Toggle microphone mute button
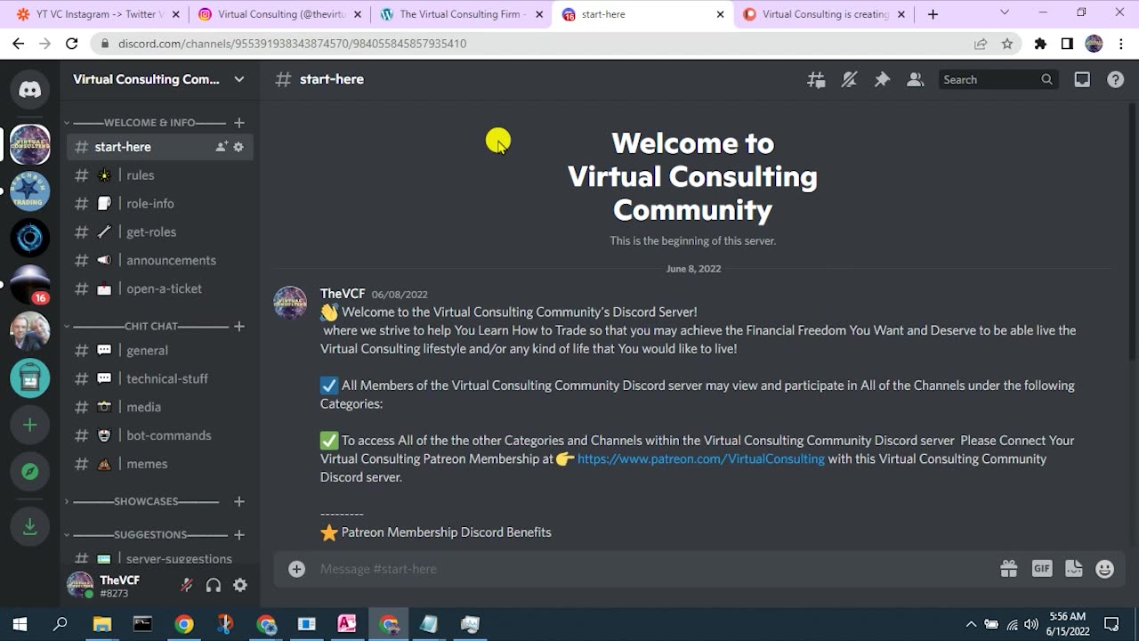 [187, 585]
